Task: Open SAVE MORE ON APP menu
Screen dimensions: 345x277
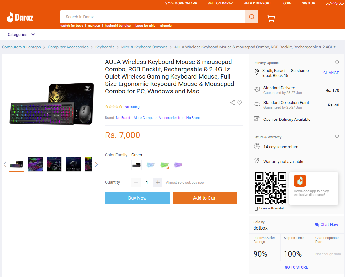Action: click(181, 3)
